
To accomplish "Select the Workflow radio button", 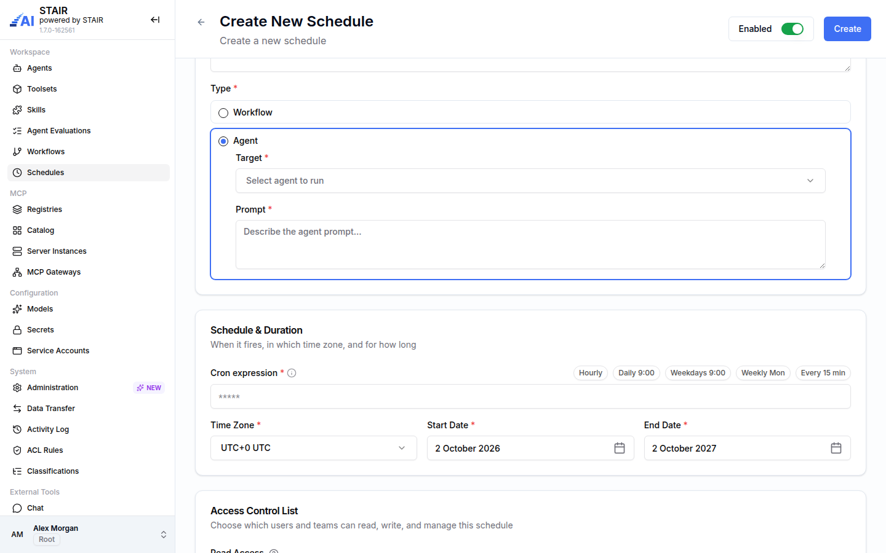I will point(223,113).
